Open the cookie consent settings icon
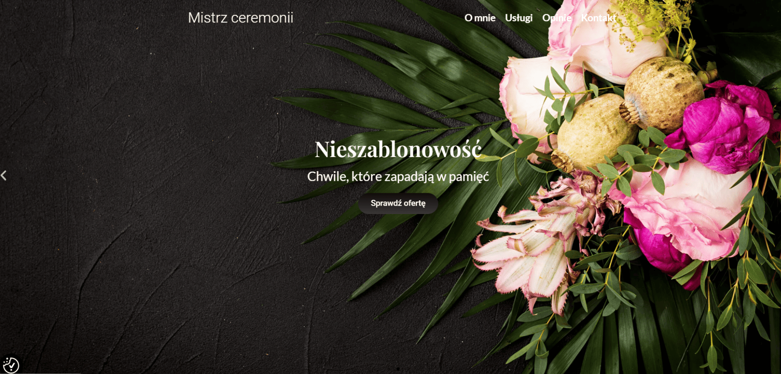Image resolution: width=781 pixels, height=374 pixels. tap(11, 365)
